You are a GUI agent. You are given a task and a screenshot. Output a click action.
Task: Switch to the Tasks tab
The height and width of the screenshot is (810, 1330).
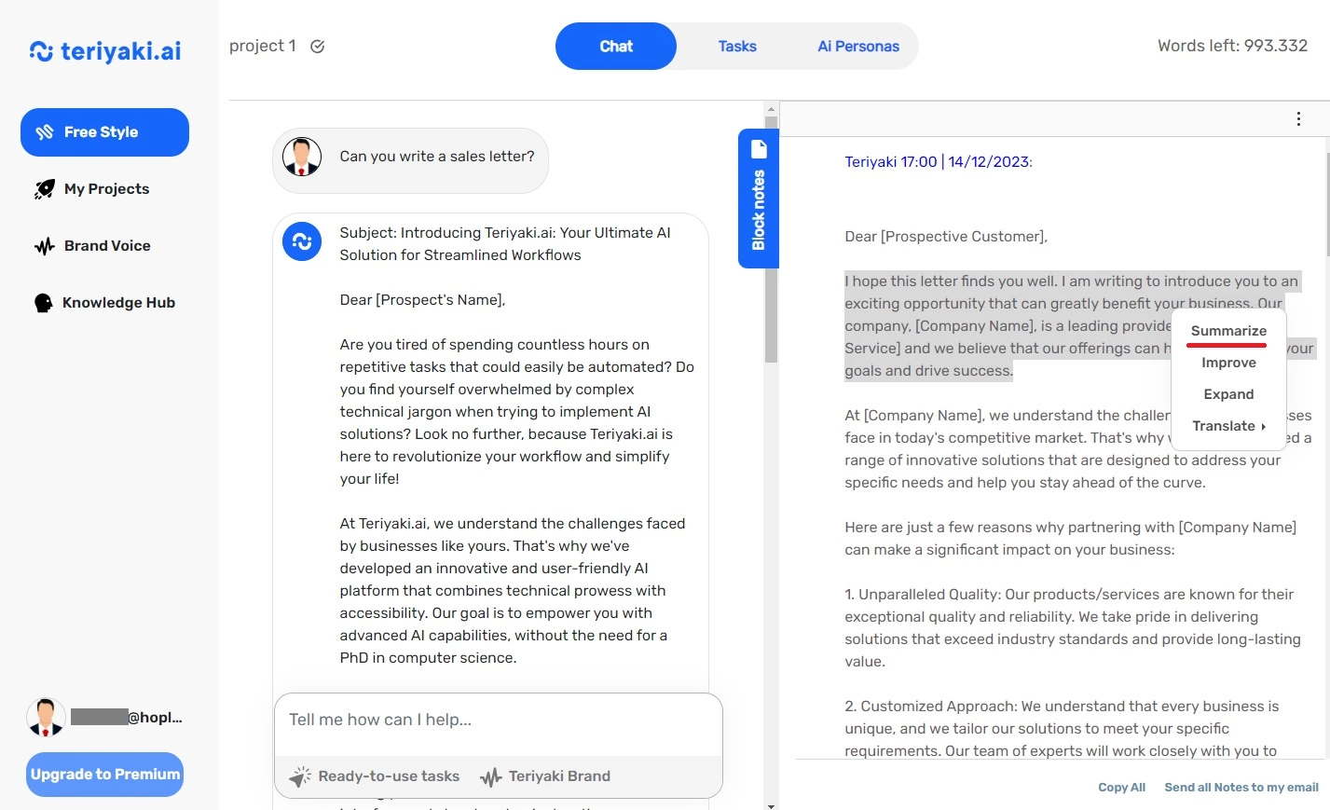click(x=737, y=47)
